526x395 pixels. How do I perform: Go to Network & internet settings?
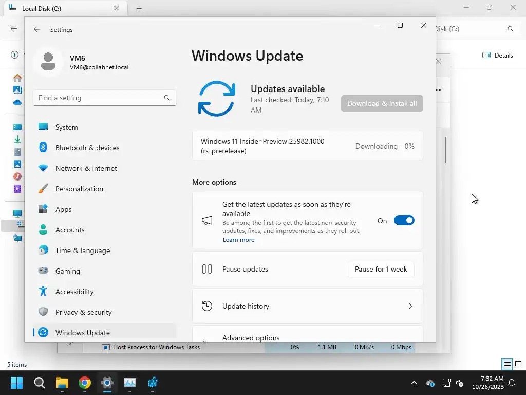pyautogui.click(x=104, y=168)
